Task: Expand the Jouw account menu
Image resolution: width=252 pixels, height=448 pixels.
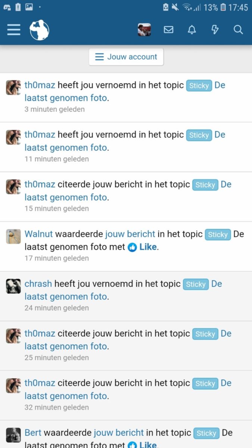Action: coord(126,57)
